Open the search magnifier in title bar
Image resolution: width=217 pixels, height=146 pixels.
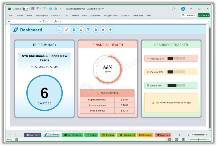tap(173, 9)
